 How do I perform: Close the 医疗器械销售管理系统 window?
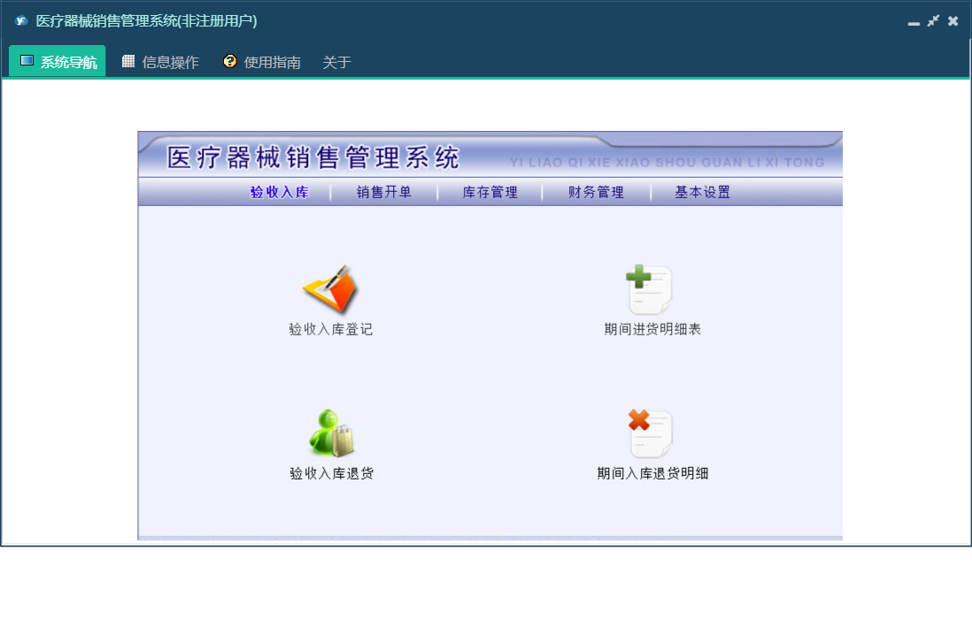pos(953,21)
